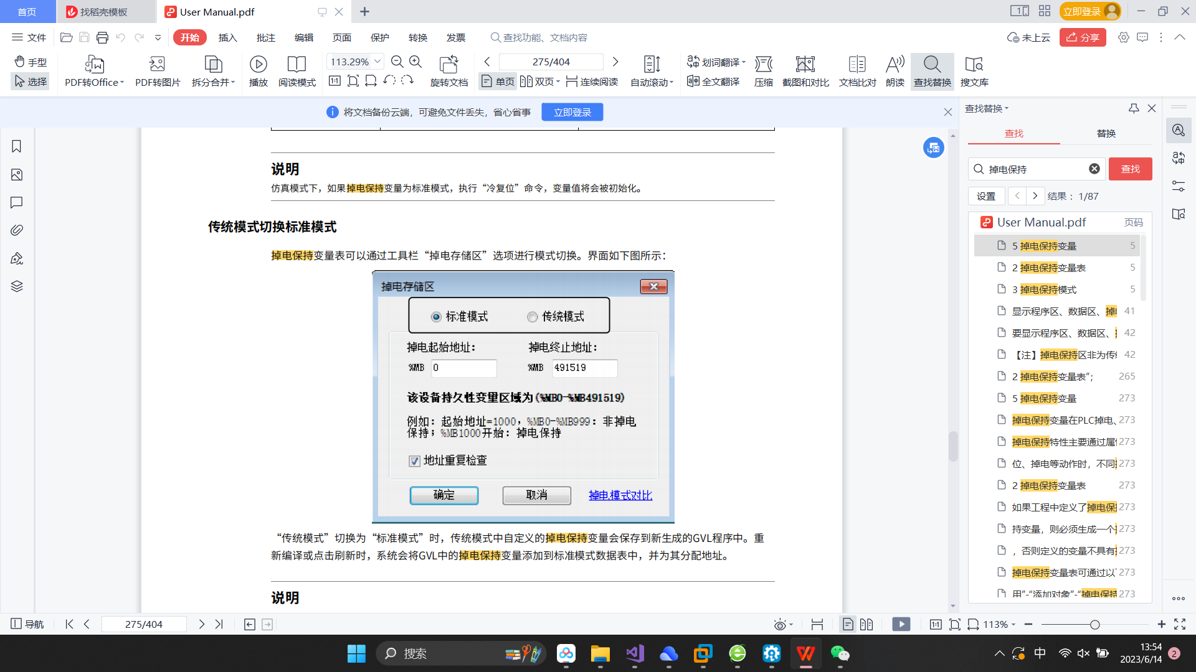Open WeChat from the taskbar
Screen dimensions: 1196x672
[x=840, y=653]
